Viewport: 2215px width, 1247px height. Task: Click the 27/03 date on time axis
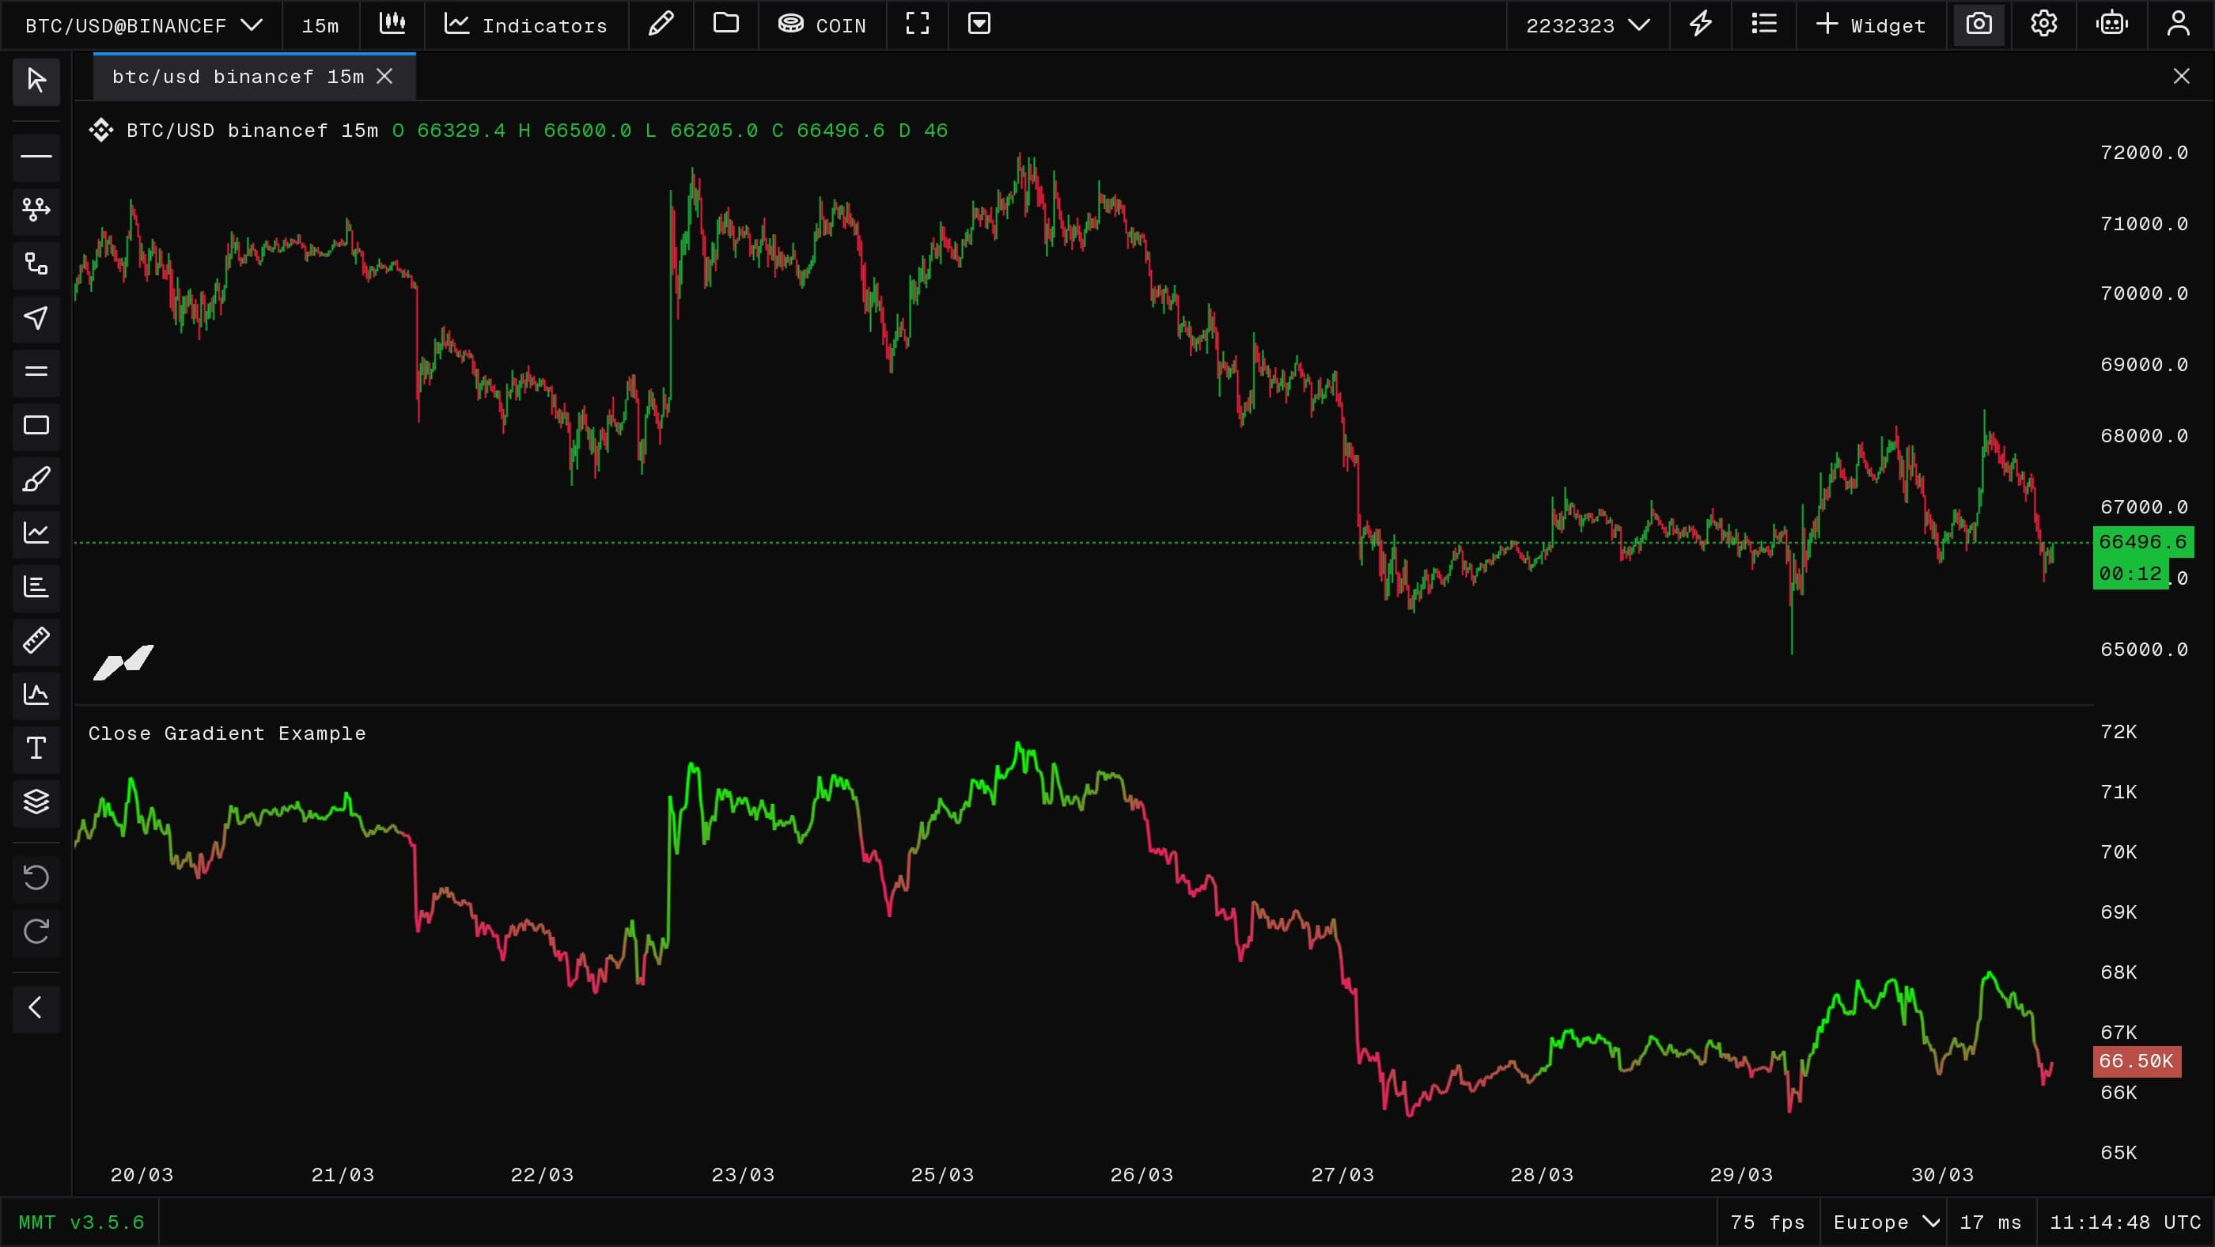(x=1342, y=1175)
